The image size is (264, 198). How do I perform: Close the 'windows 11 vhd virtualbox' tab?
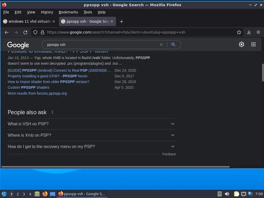click(x=54, y=21)
